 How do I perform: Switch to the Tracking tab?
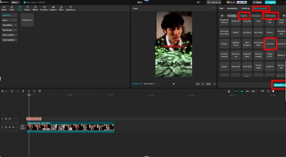[245, 8]
